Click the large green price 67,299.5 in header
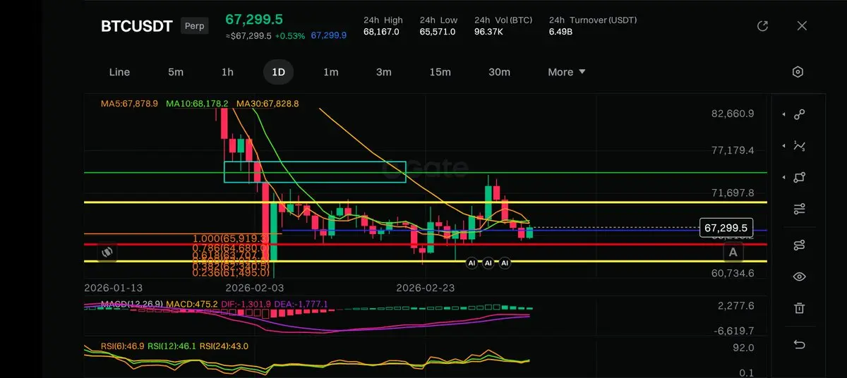 coord(256,20)
